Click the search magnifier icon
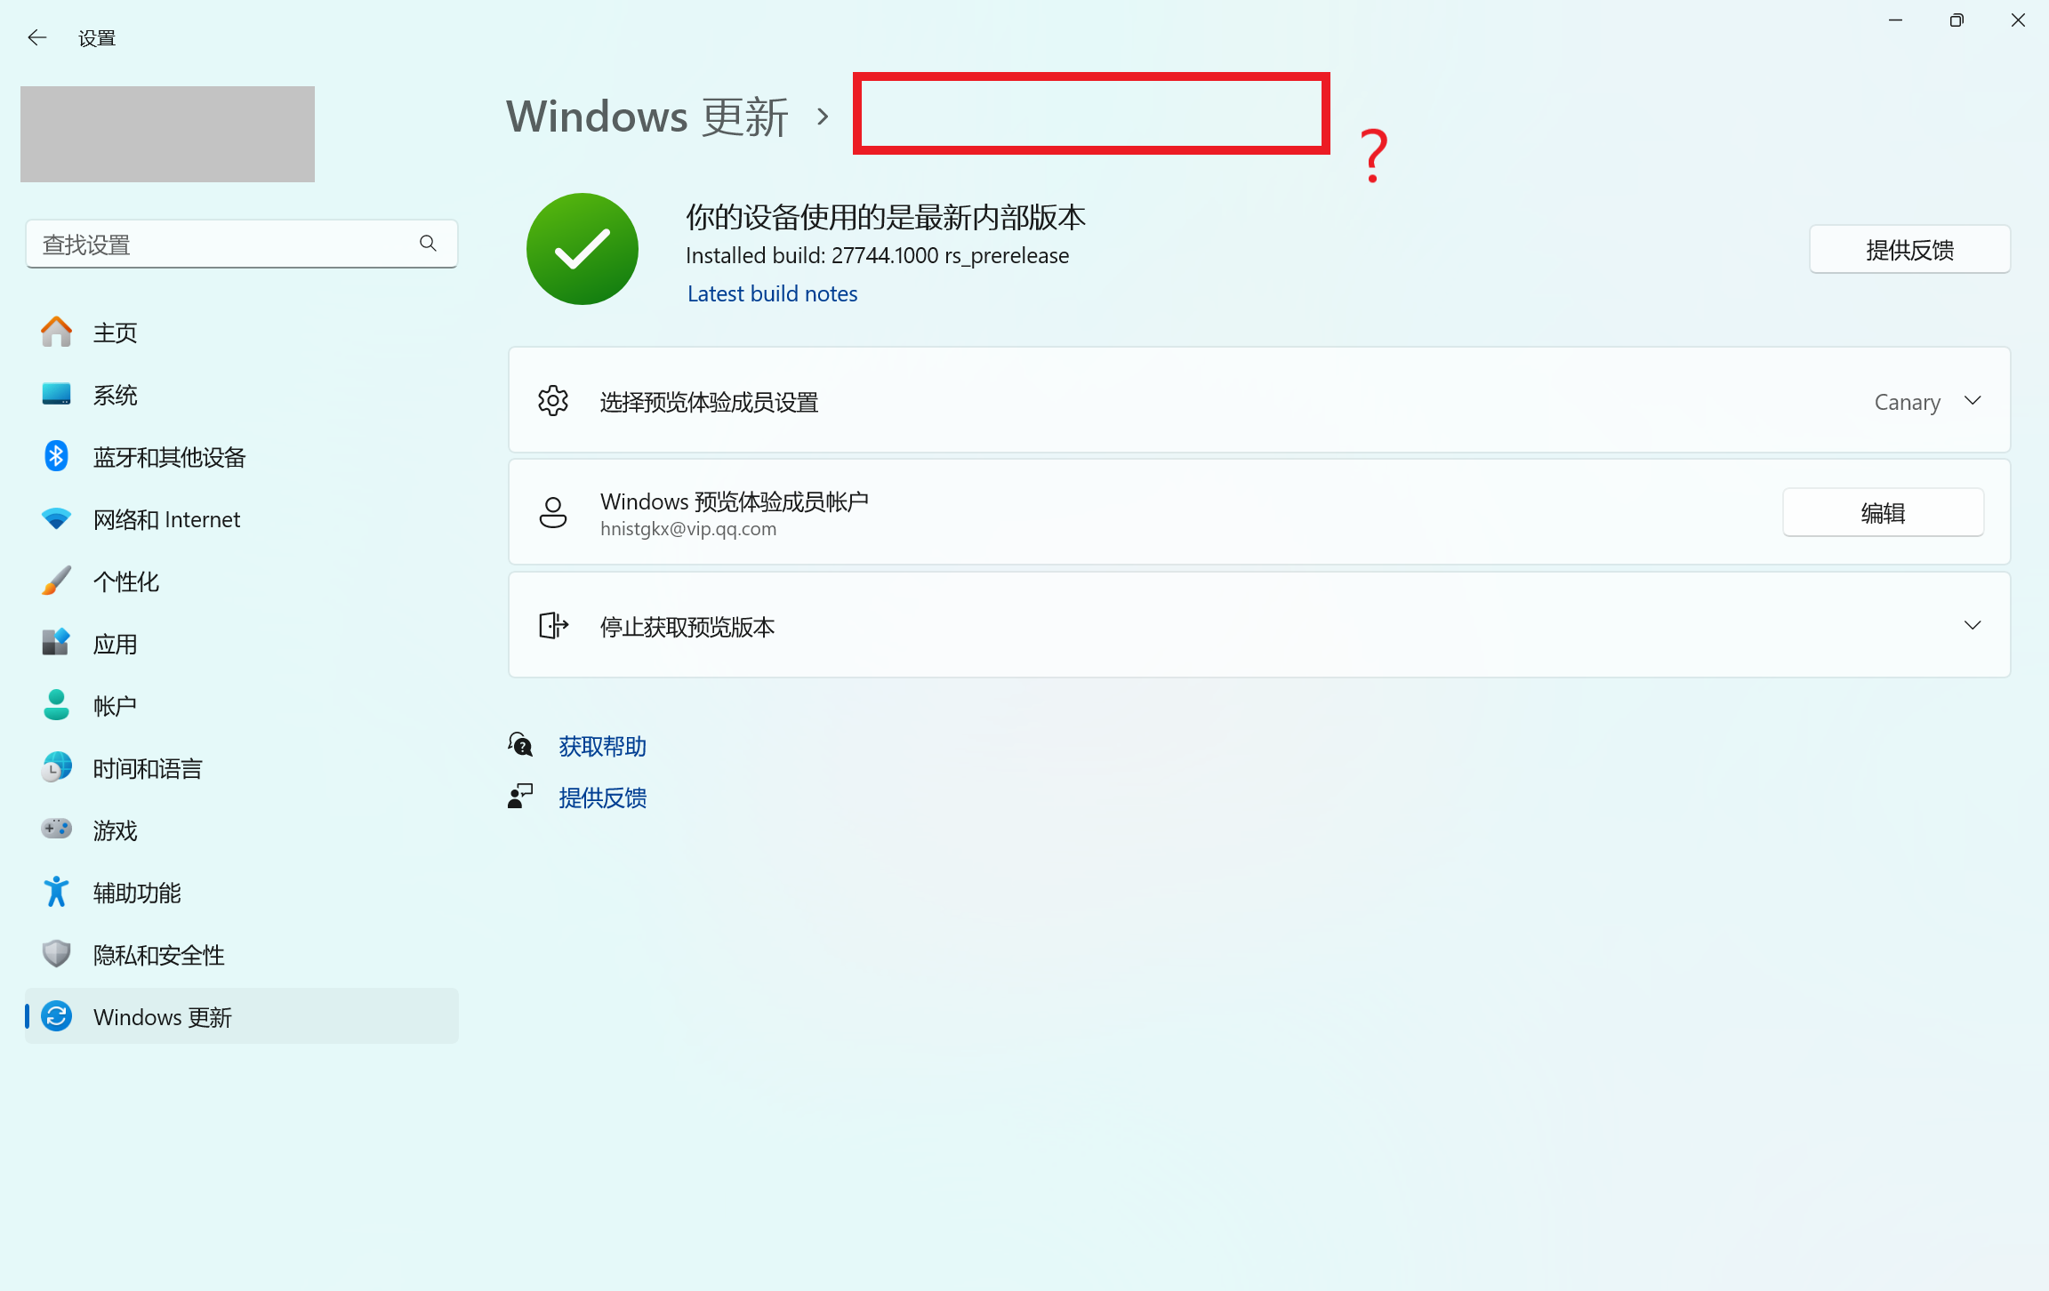 coord(428,244)
